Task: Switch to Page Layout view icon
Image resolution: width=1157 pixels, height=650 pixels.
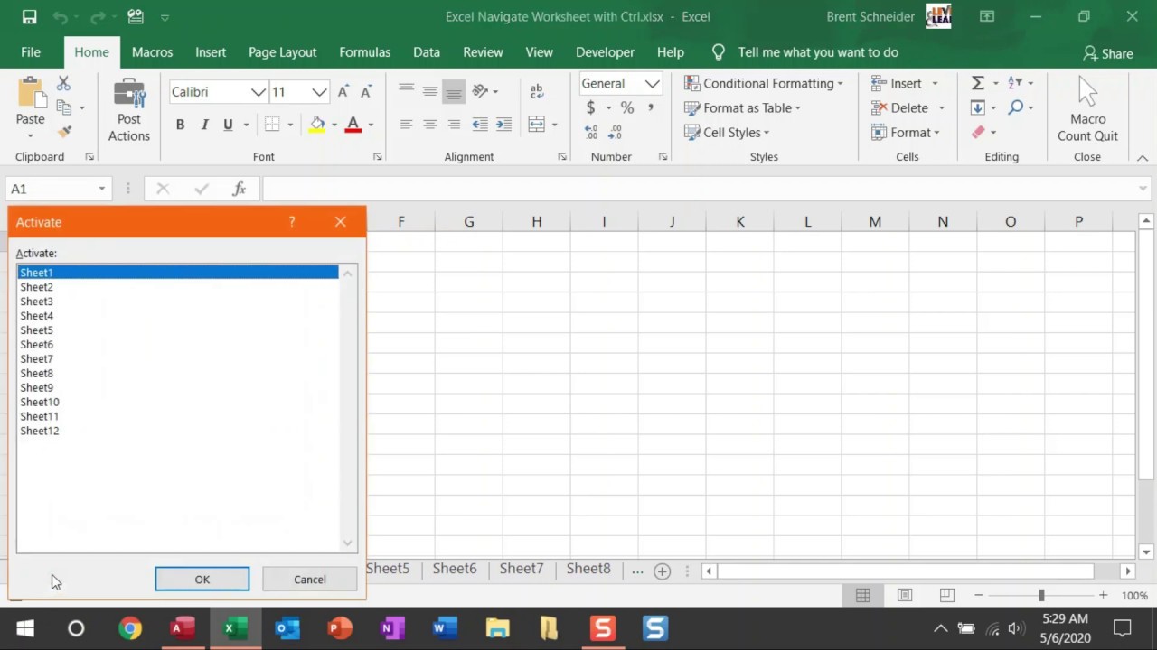Action: [x=905, y=595]
